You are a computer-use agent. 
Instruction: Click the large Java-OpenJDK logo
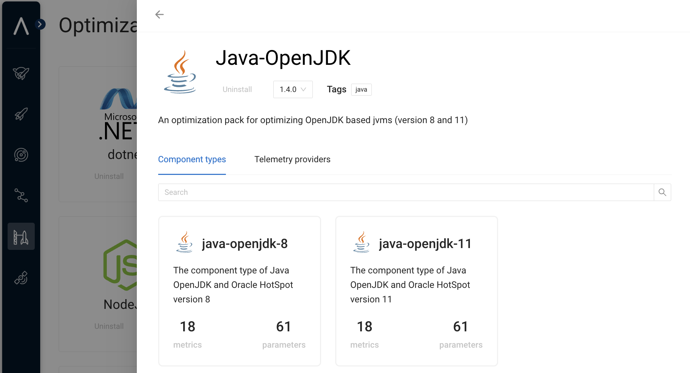coord(180,72)
